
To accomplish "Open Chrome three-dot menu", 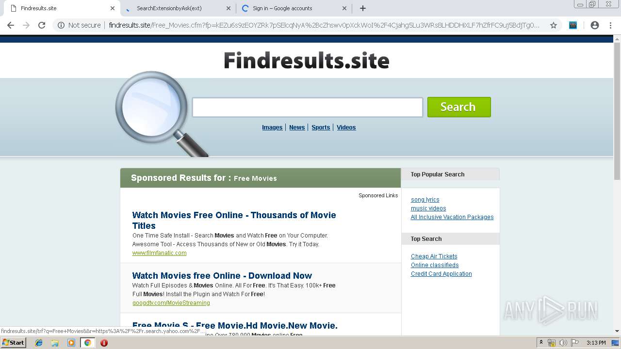I will (610, 25).
